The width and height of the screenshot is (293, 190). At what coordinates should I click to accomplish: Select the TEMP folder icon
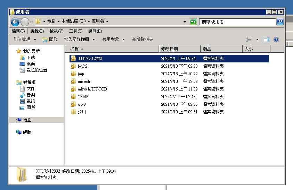(x=73, y=97)
